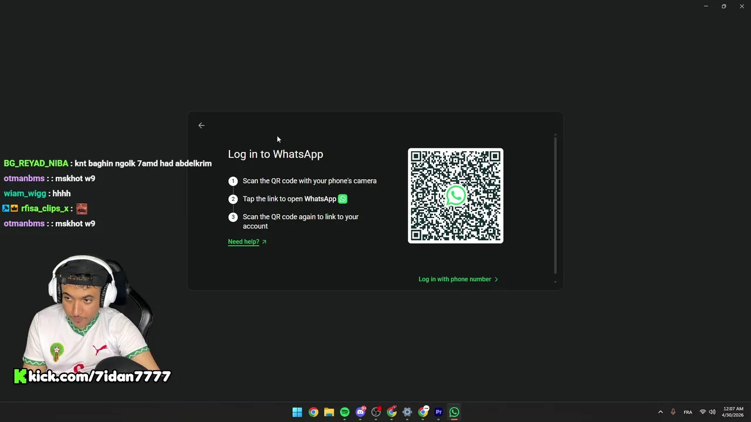This screenshot has width=751, height=422.
Task: Minimize the WhatsApp window
Action: click(x=706, y=6)
